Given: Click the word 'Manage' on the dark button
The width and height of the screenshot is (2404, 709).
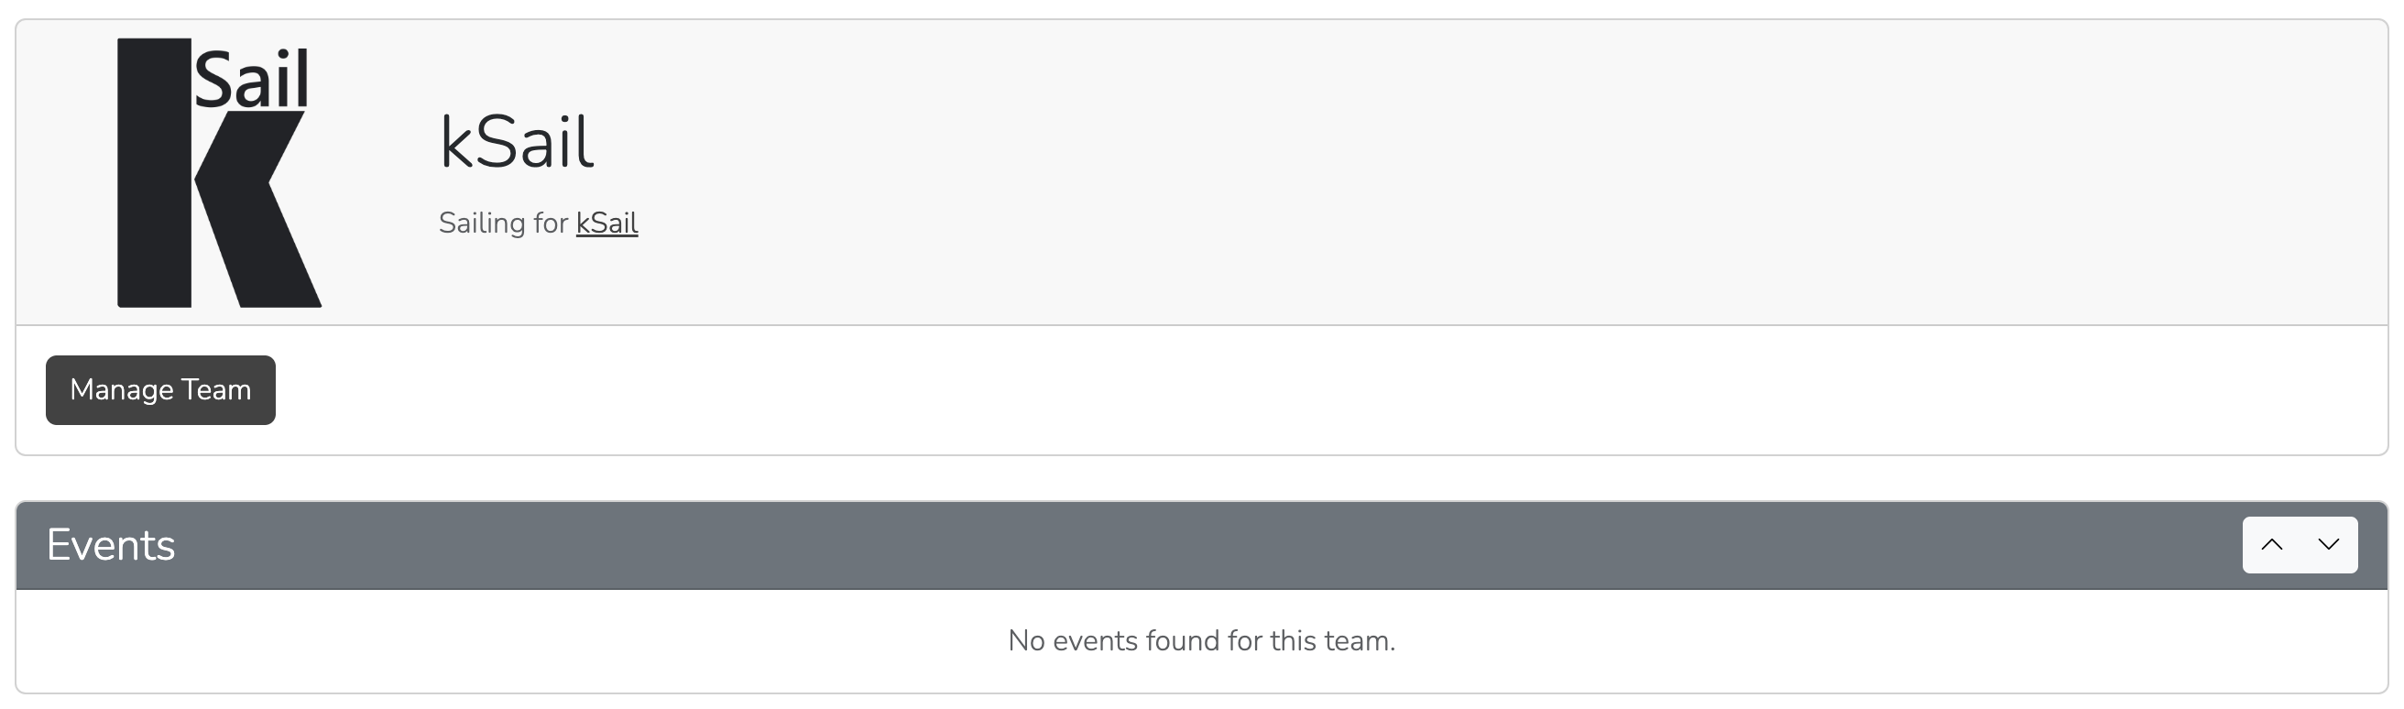Looking at the screenshot, I should coord(121,390).
